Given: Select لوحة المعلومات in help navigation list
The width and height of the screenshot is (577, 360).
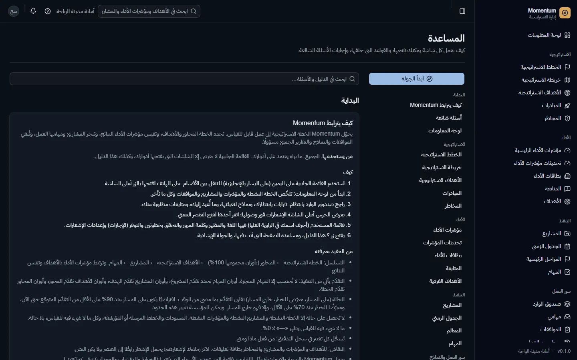Looking at the screenshot, I should click(x=445, y=130).
